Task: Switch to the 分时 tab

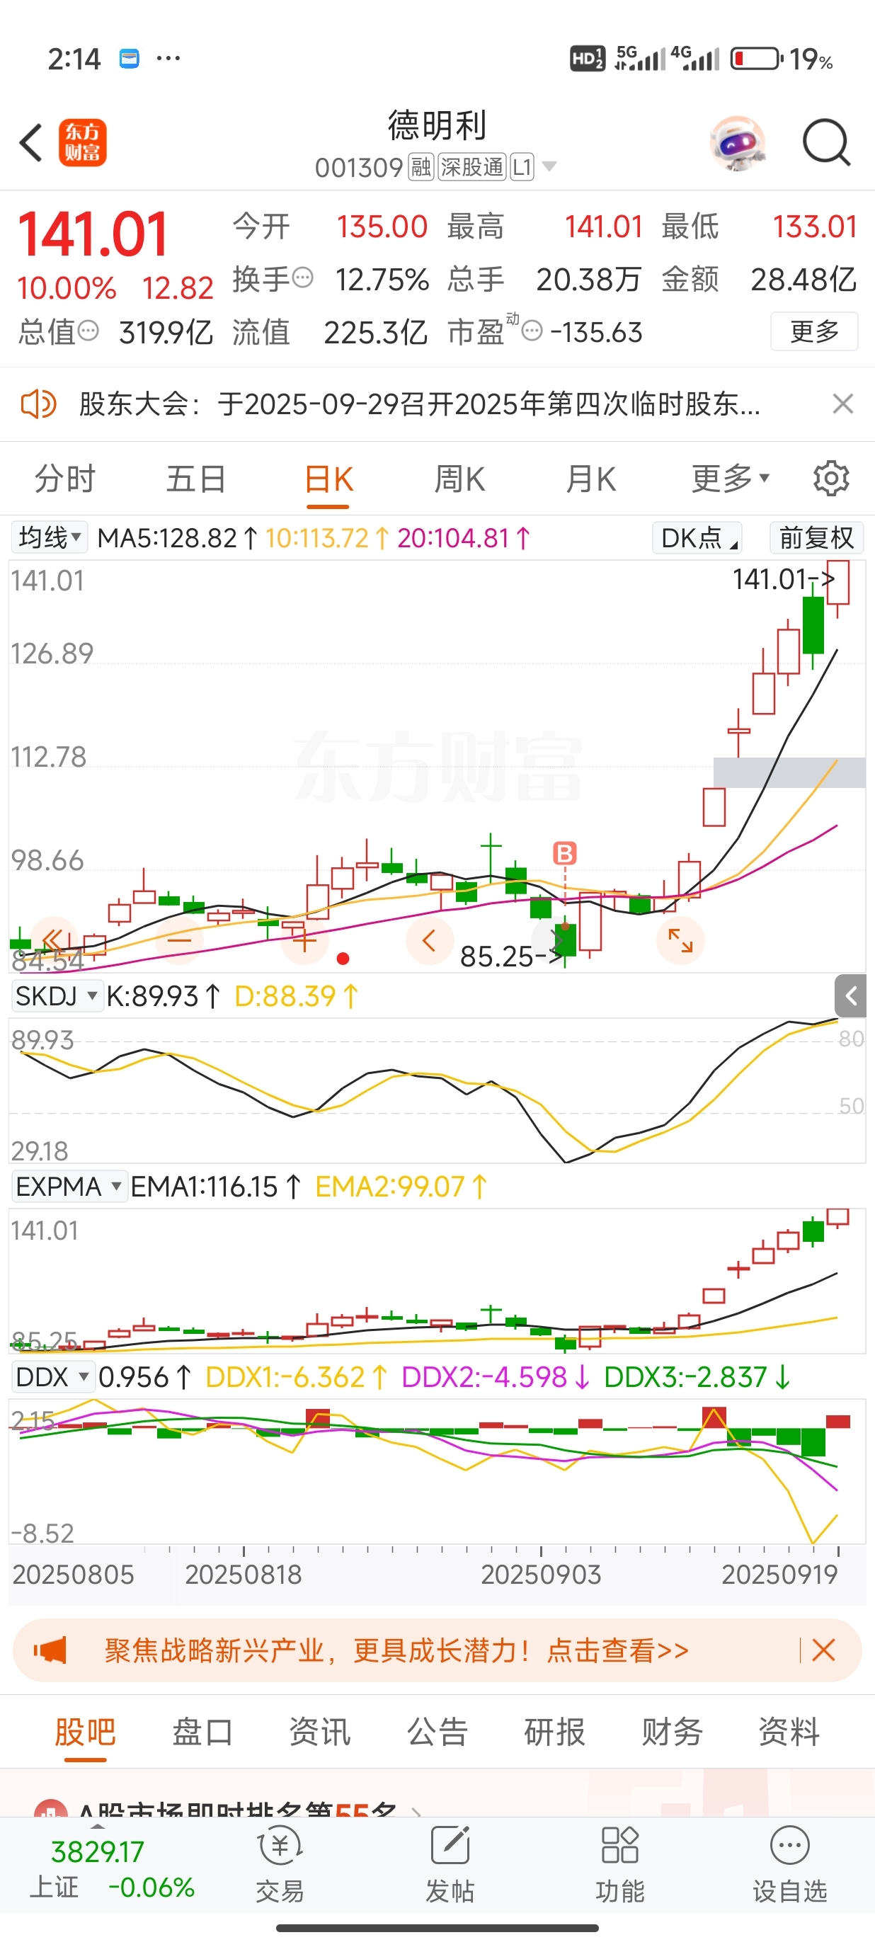Action: coord(65,479)
